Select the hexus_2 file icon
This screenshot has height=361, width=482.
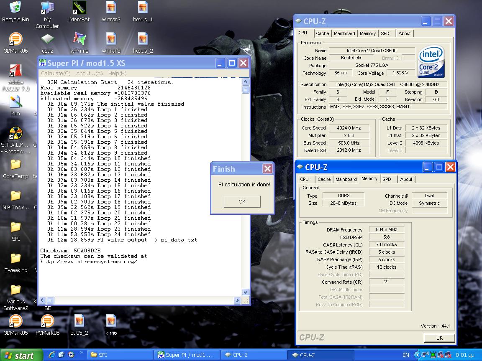[143, 43]
